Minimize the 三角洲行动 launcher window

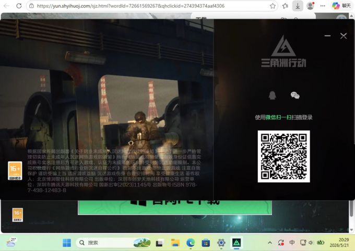click(x=327, y=36)
